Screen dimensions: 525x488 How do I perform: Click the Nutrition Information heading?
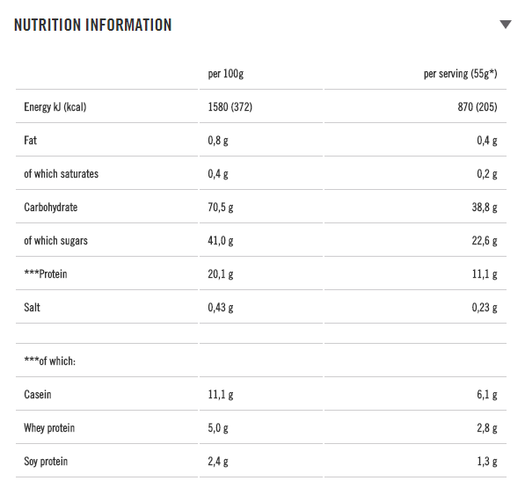click(92, 25)
